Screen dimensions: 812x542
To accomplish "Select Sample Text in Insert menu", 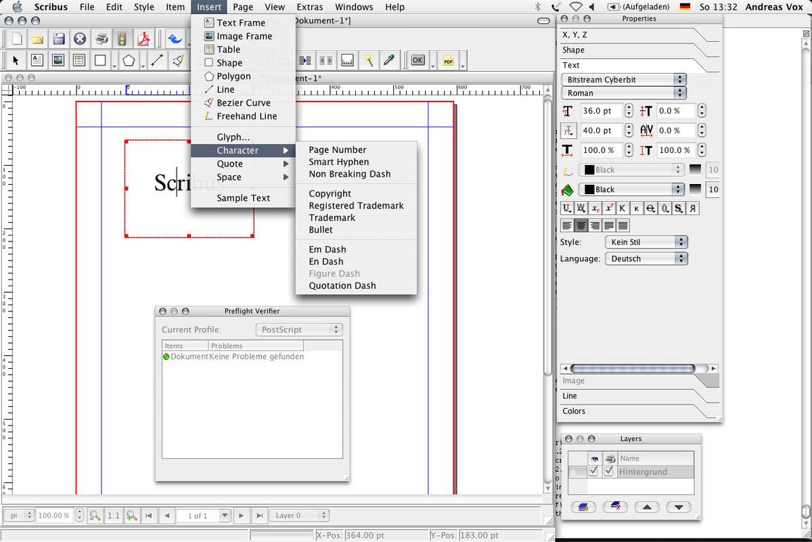I will (x=243, y=198).
